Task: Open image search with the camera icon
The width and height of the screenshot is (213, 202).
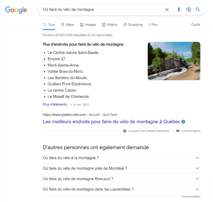Action: pyautogui.click(x=189, y=10)
